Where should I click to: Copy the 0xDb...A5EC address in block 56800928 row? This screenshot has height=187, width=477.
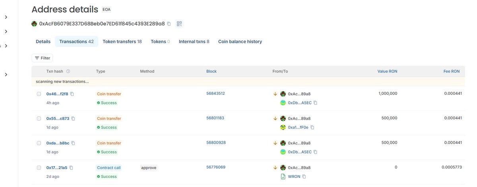click(x=315, y=152)
